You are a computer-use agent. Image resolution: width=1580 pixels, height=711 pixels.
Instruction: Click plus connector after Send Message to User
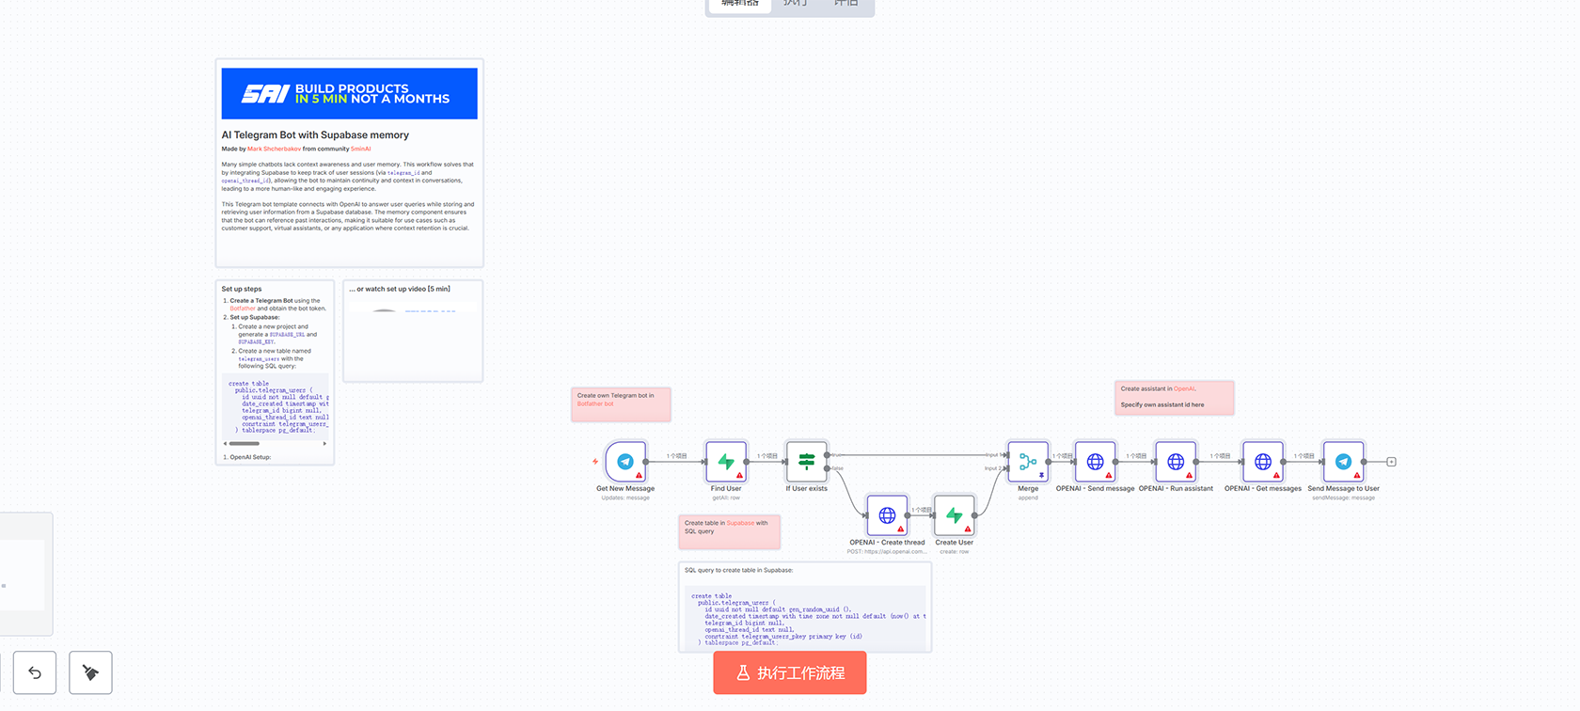point(1391,462)
